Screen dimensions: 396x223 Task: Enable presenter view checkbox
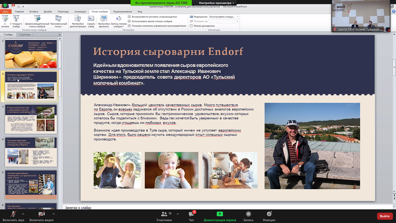191,26
